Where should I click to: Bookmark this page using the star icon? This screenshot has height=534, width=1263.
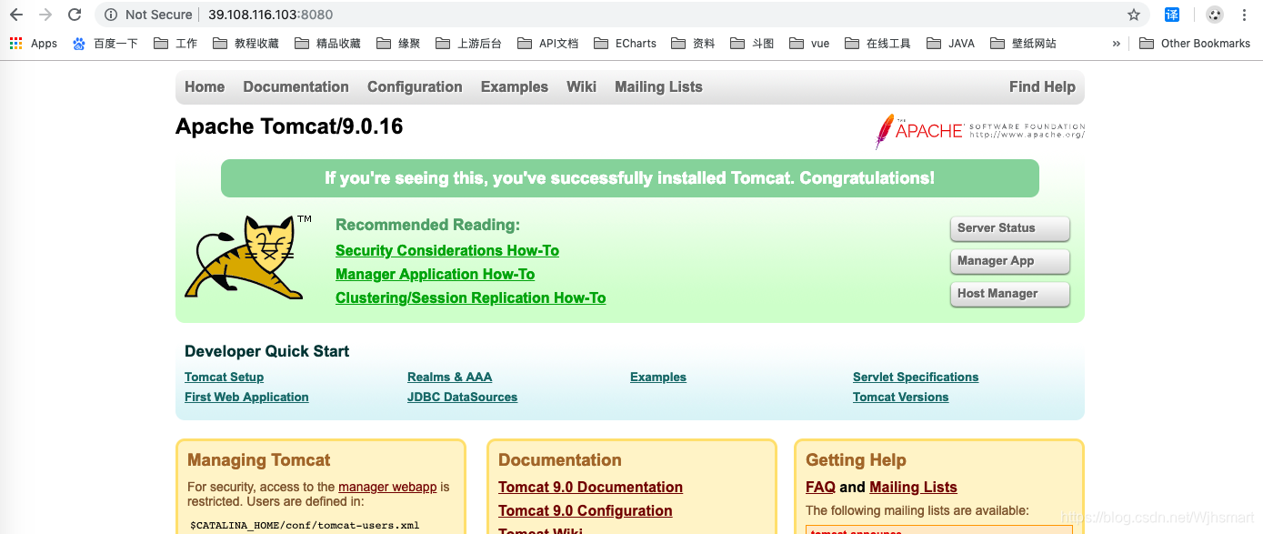point(1134,15)
